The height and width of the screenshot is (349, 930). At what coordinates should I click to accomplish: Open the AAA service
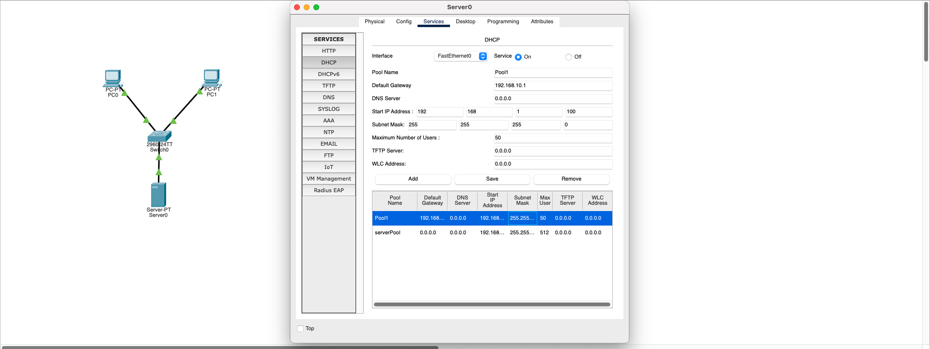pos(329,121)
